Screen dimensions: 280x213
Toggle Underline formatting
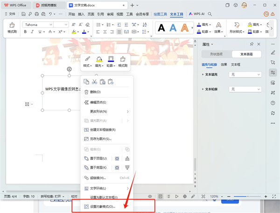click(x=40, y=32)
